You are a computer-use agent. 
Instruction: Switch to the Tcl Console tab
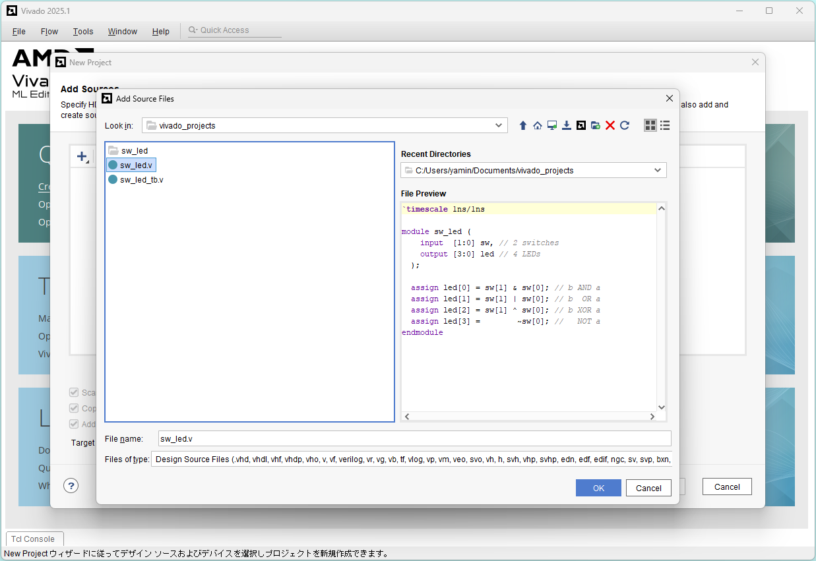[34, 539]
